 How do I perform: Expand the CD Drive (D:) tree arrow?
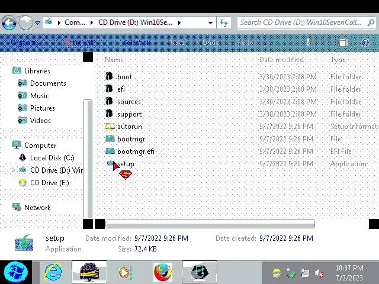14,170
